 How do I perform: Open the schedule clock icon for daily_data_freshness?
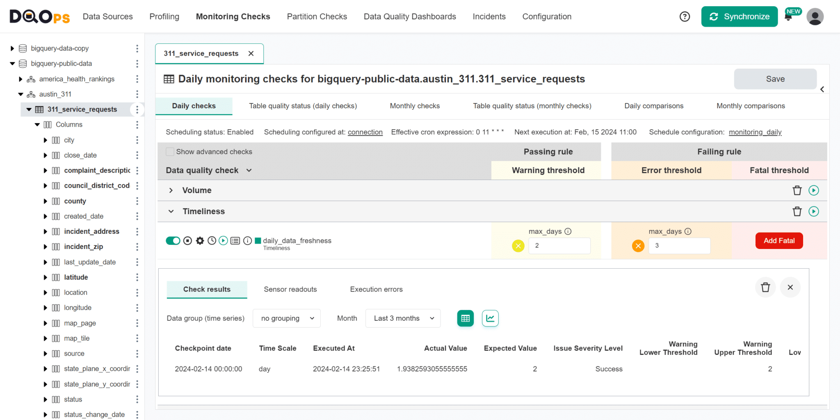212,241
